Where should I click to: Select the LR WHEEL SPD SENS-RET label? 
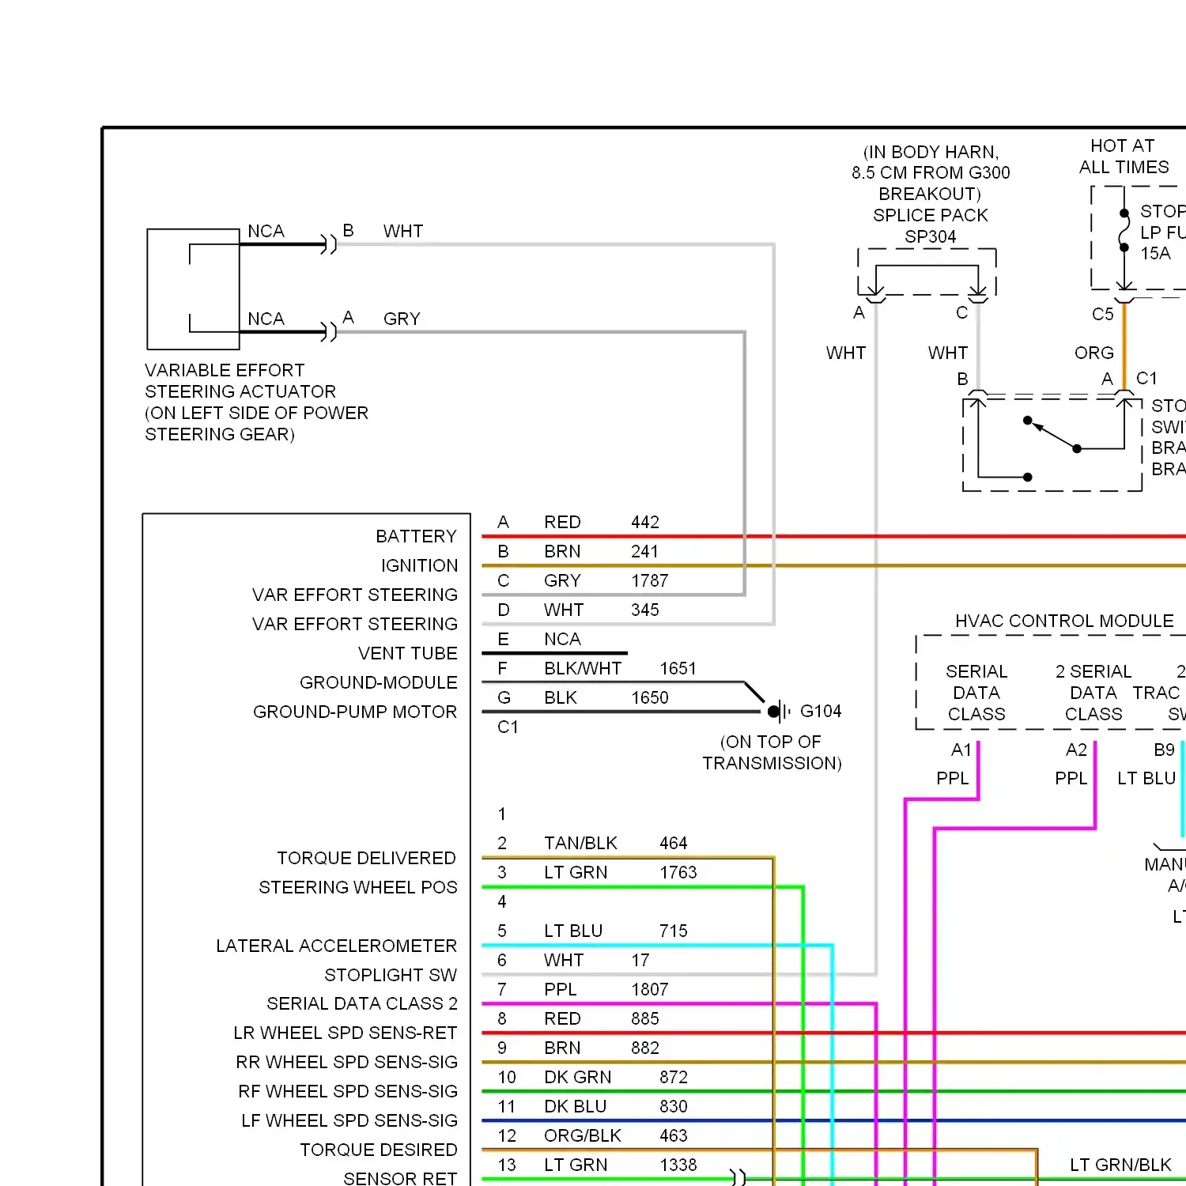tap(346, 1033)
